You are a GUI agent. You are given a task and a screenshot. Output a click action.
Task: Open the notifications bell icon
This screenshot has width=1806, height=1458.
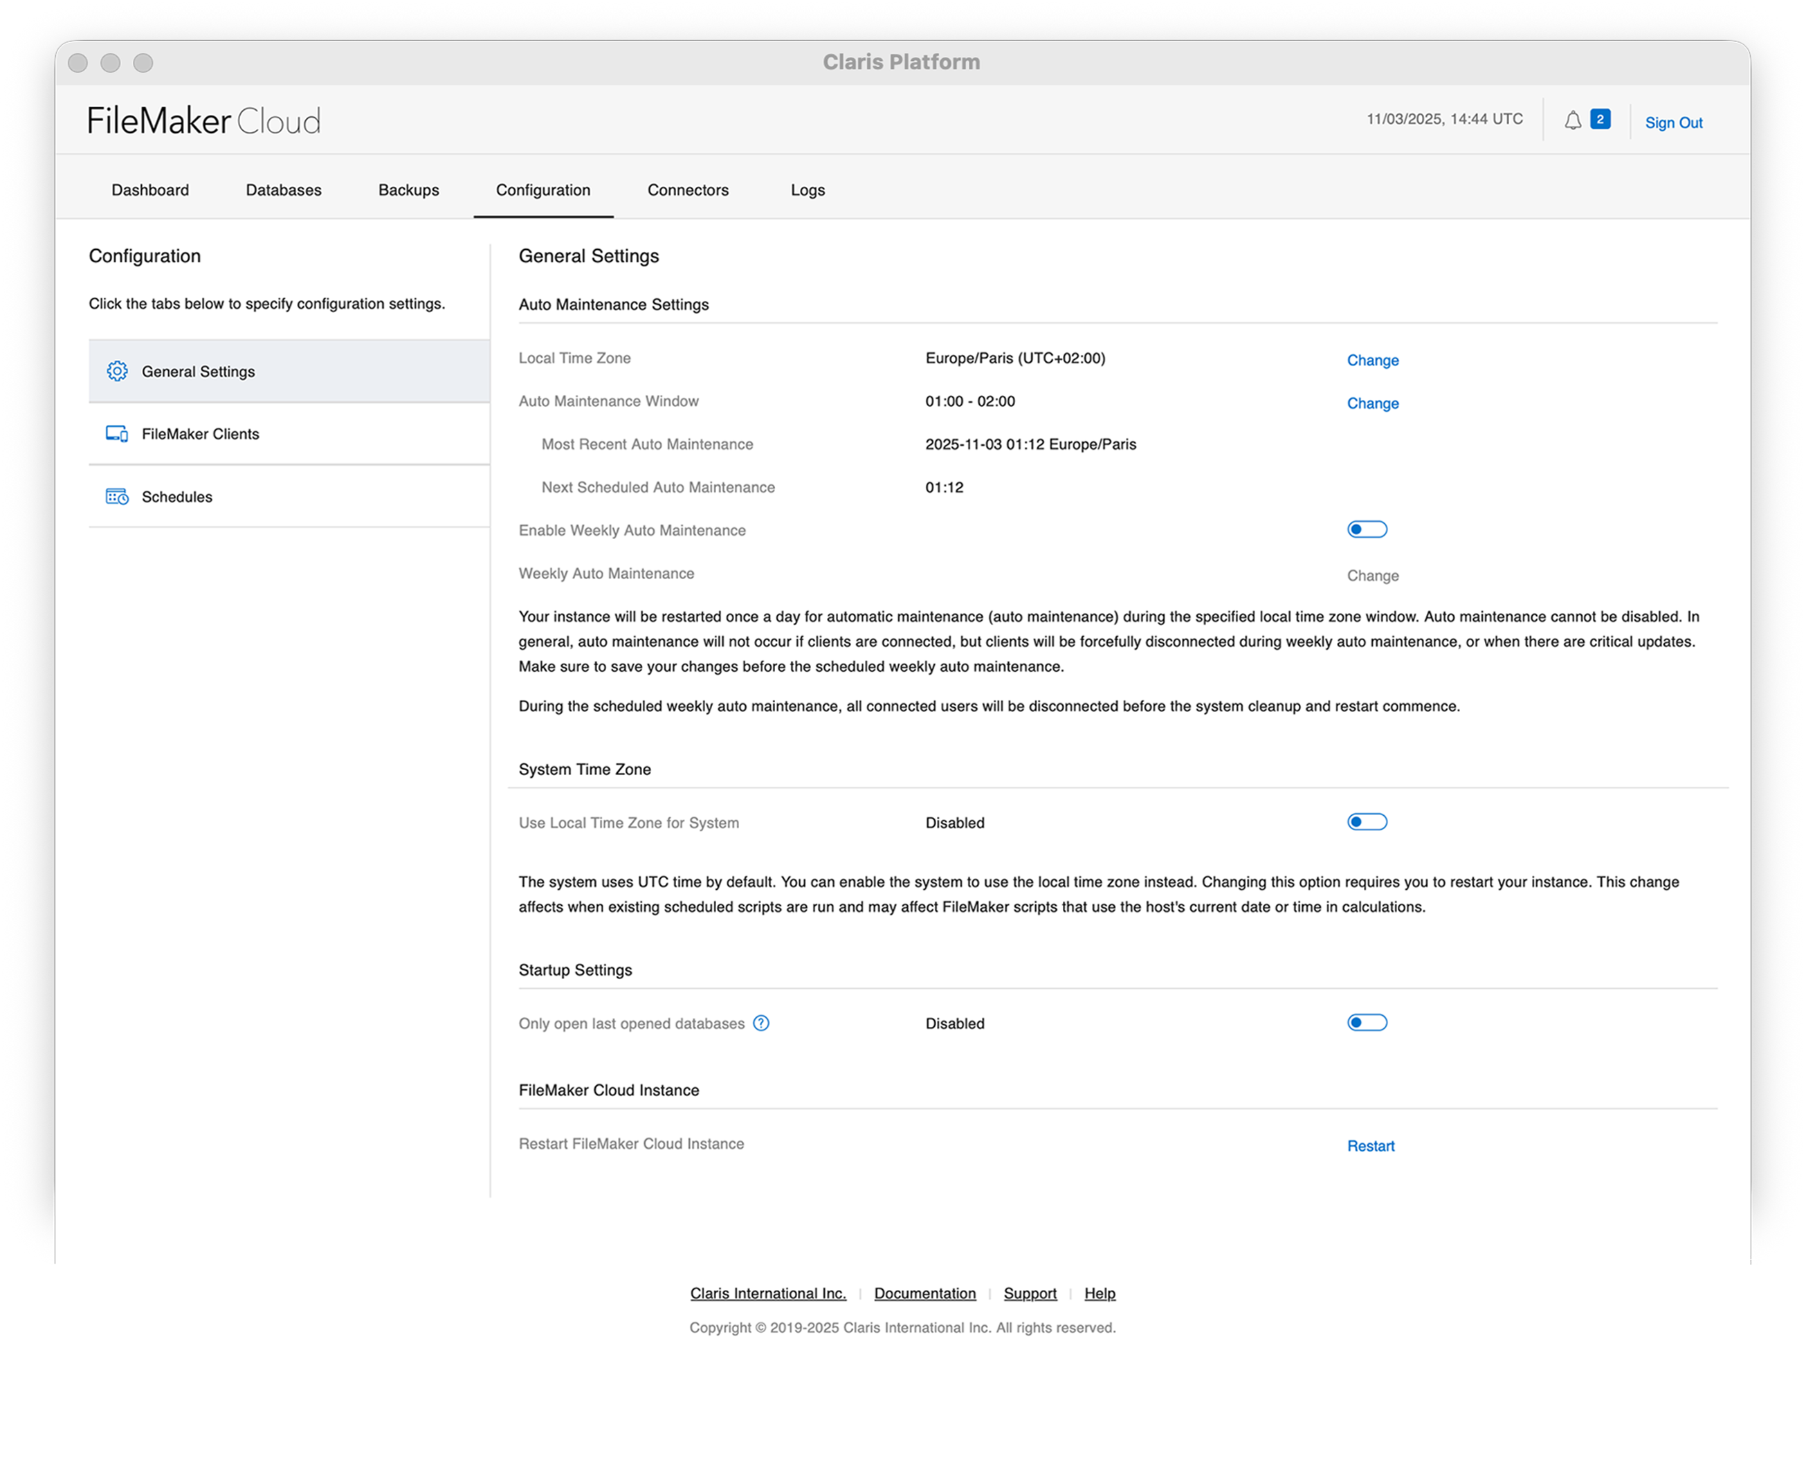click(x=1573, y=121)
